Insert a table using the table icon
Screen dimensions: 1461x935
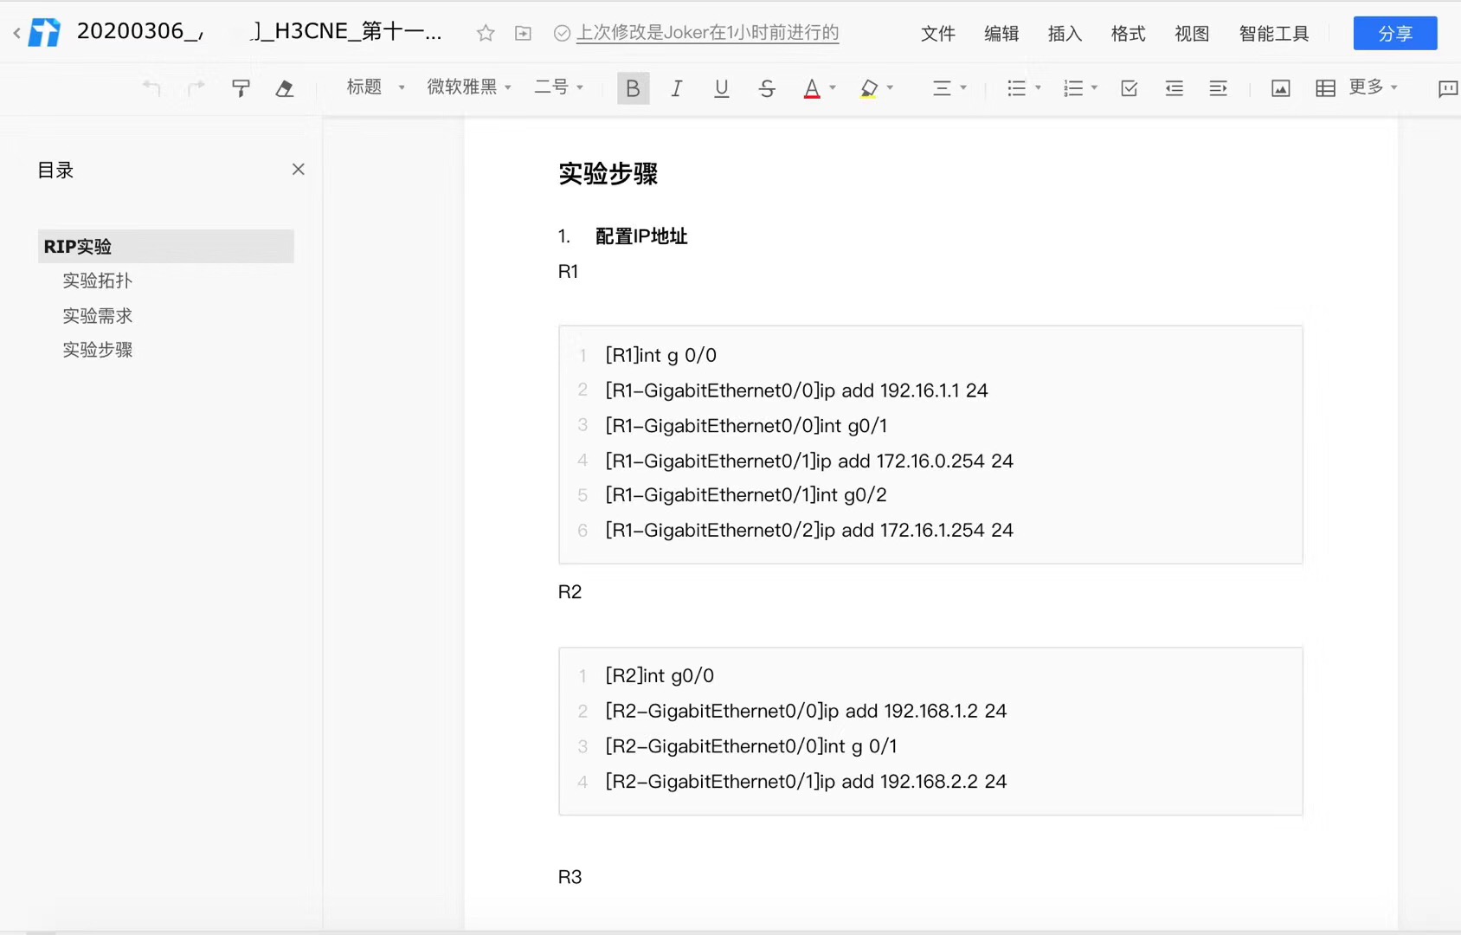coord(1325,88)
